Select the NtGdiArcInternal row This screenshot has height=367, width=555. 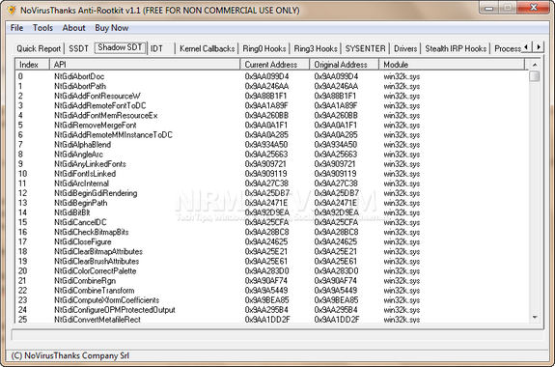tap(271, 183)
